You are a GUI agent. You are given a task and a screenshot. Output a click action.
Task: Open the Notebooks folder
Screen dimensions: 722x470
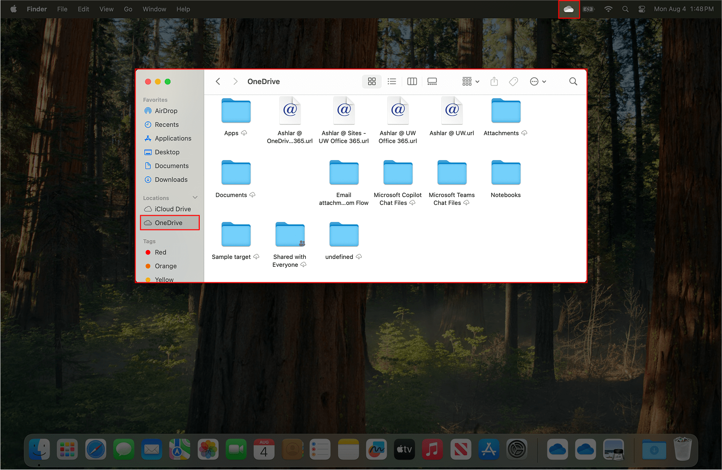506,173
